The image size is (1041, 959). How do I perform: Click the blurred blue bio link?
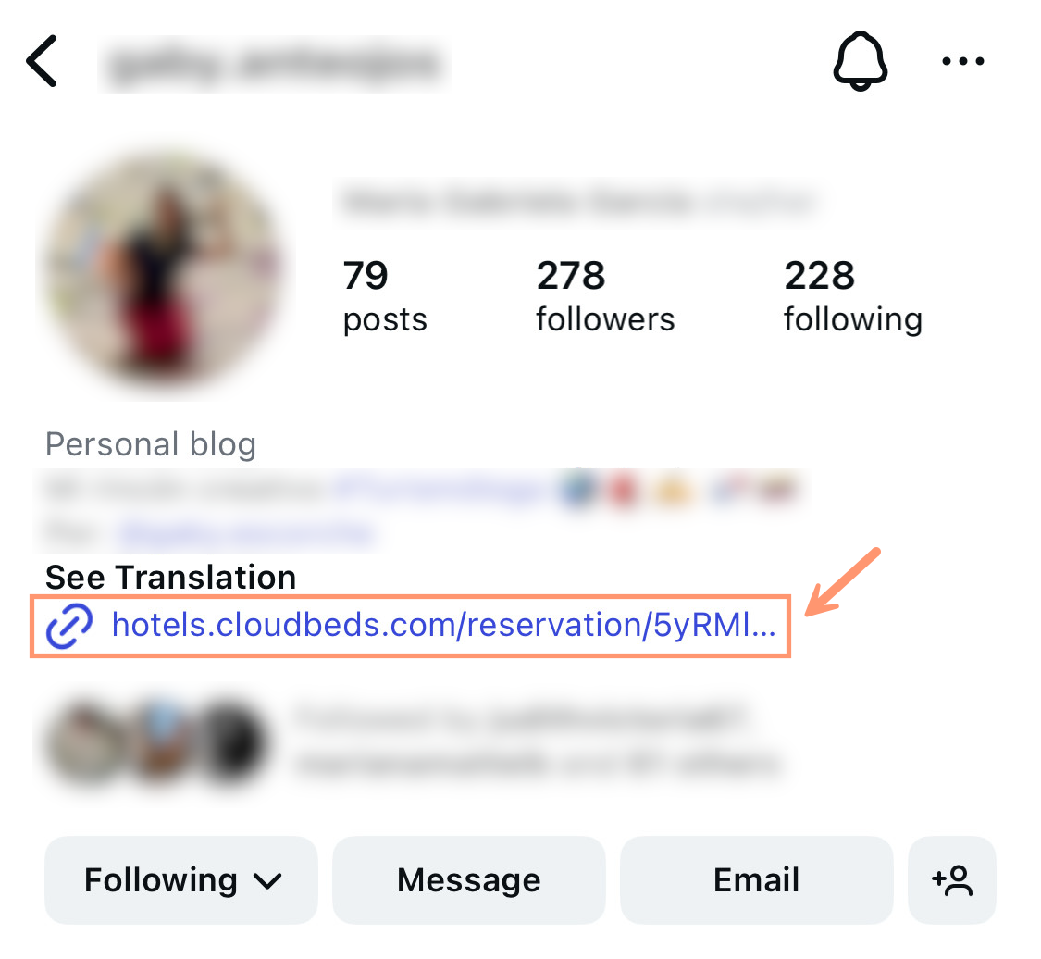pos(247,532)
